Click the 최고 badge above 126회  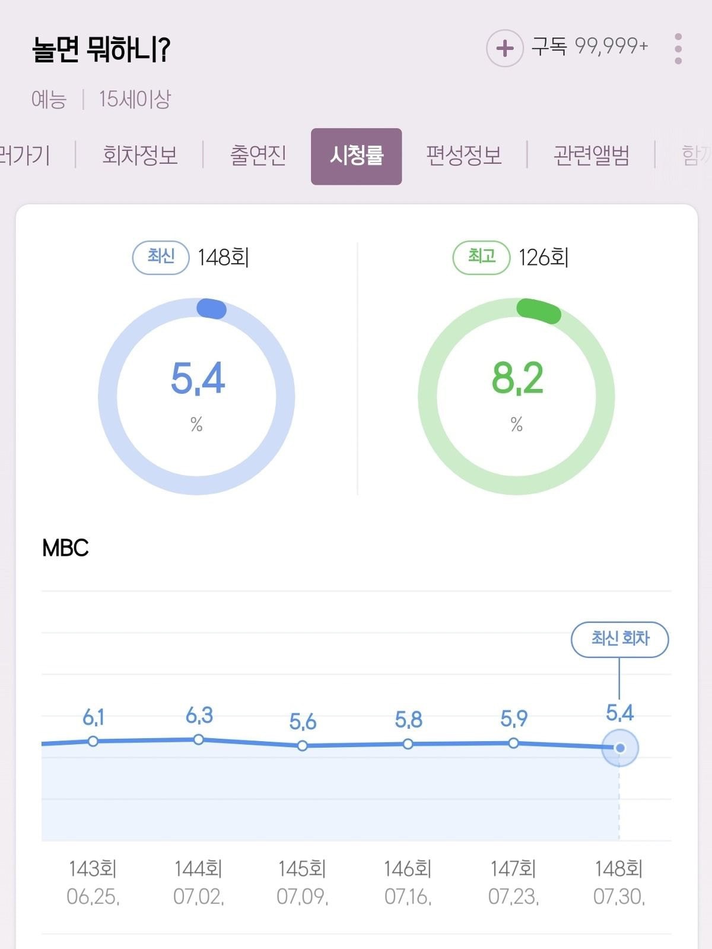[x=481, y=258]
